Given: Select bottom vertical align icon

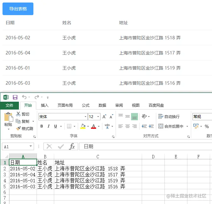Looking at the screenshot, I should 135,116.
